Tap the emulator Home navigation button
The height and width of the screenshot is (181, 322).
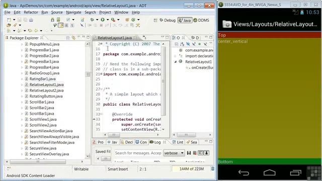pos(270,173)
